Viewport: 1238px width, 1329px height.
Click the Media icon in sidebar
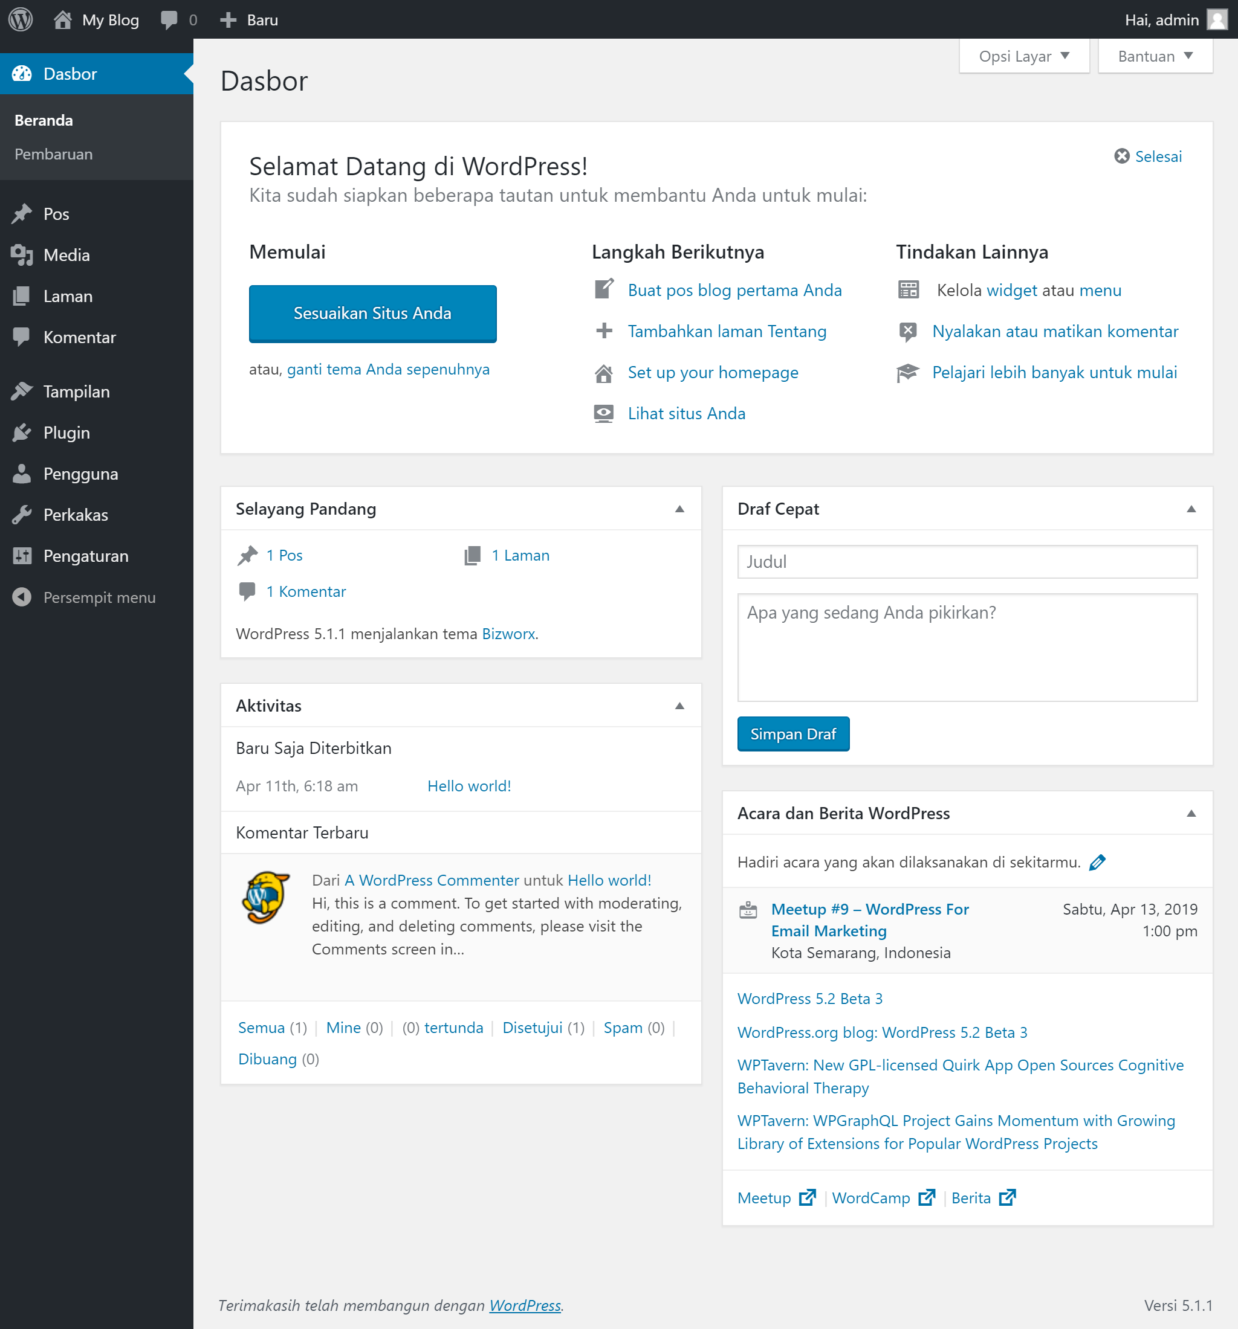point(22,255)
